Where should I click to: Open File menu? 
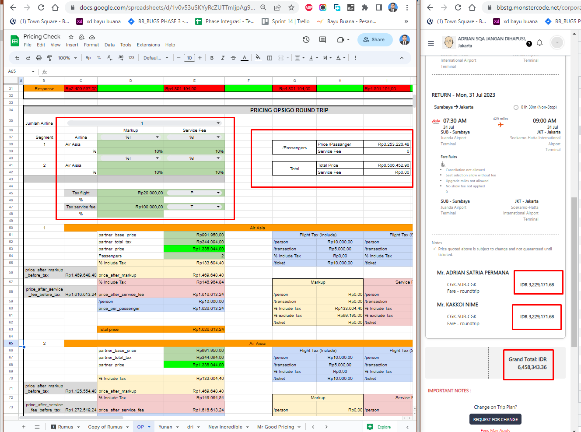coord(28,45)
